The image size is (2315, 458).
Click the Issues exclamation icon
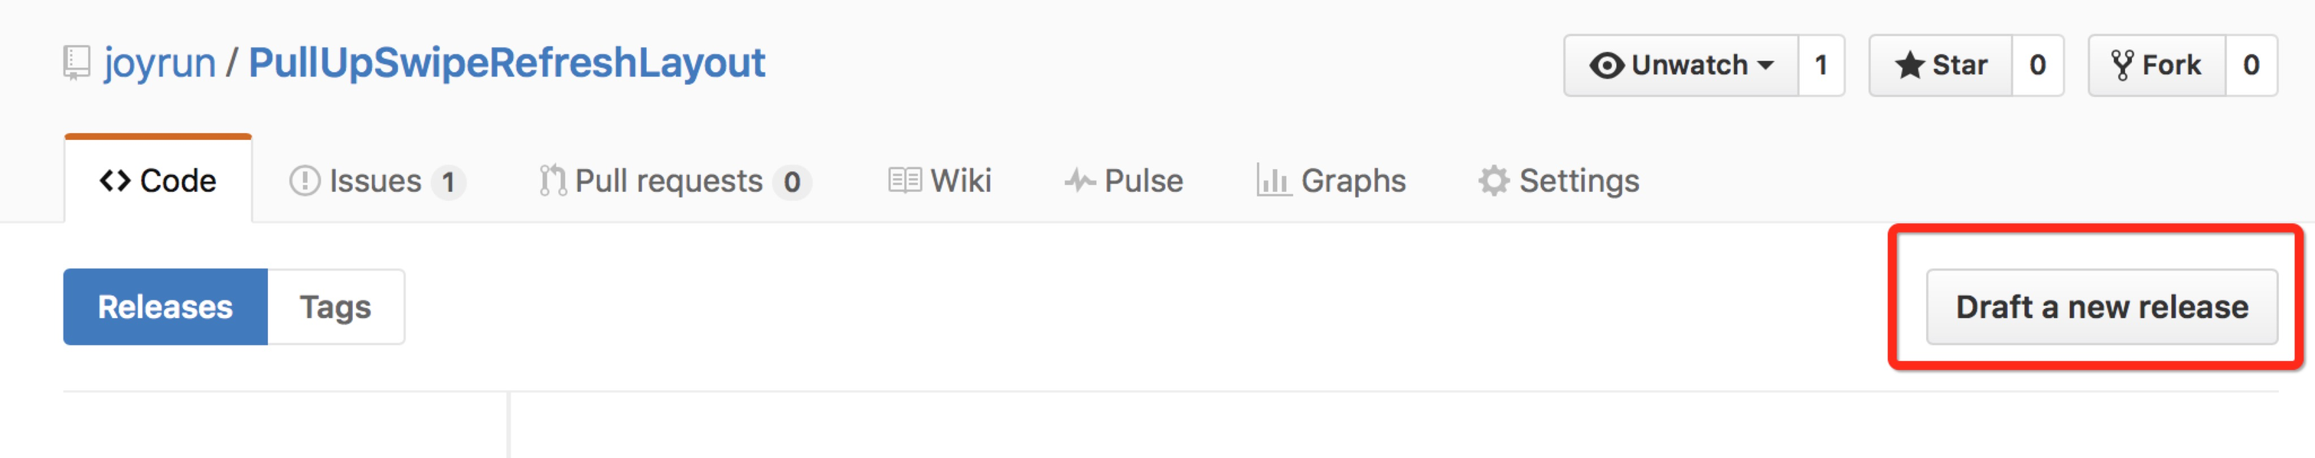[305, 180]
